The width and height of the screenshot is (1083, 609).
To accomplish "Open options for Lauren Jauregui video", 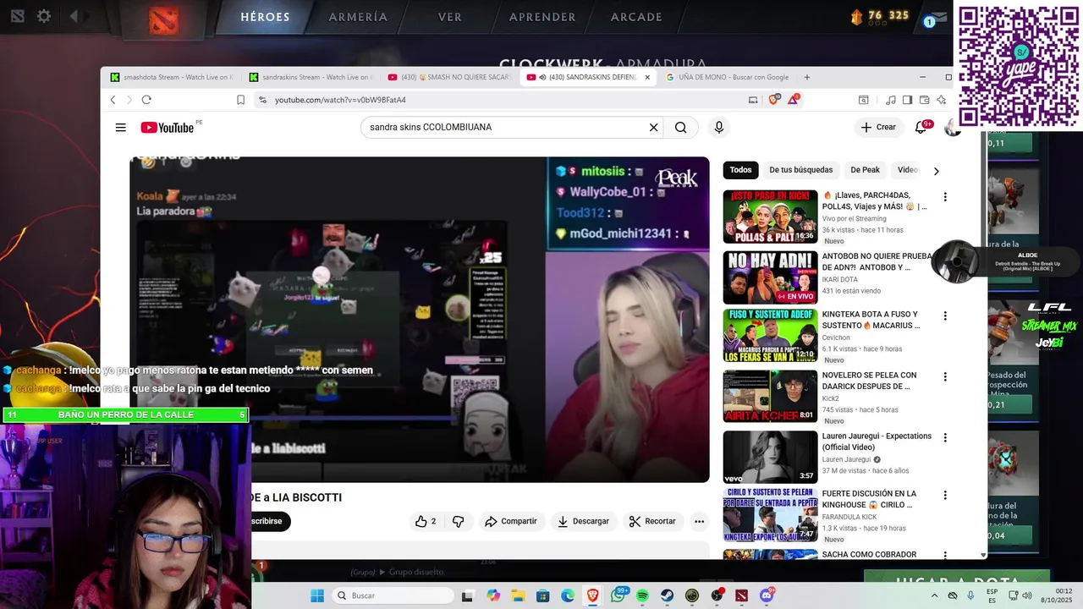I will [945, 437].
